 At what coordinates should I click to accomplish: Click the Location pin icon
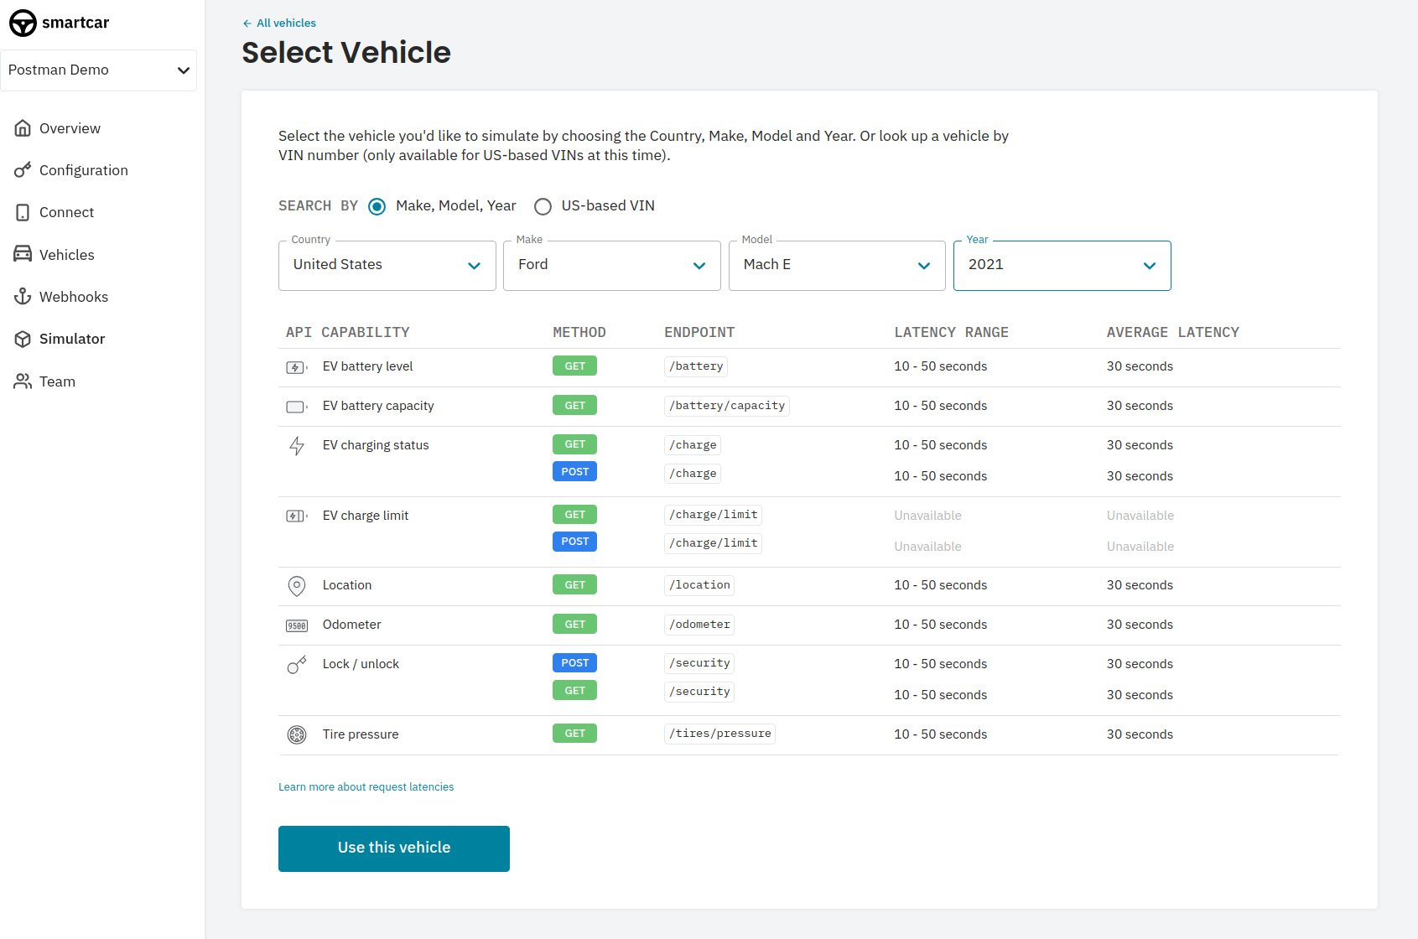297,585
